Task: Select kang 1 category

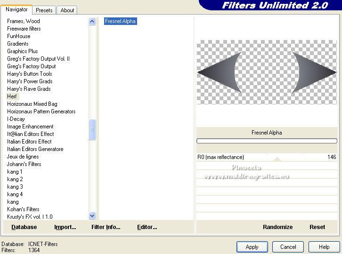Action: pyautogui.click(x=15, y=172)
